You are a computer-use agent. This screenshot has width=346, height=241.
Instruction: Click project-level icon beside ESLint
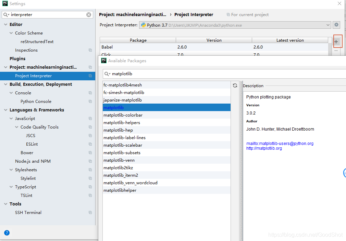[x=90, y=144]
